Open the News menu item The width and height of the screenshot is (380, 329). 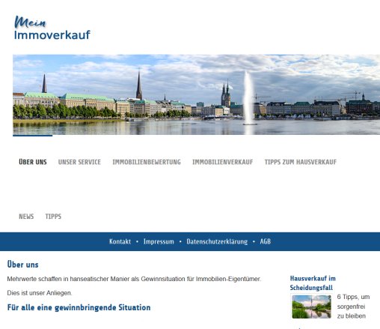coord(26,217)
